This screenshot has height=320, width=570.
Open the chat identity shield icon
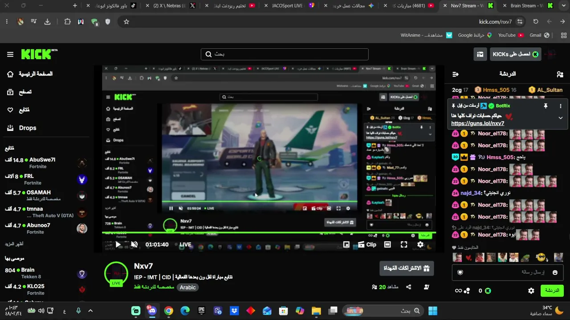click(460, 272)
